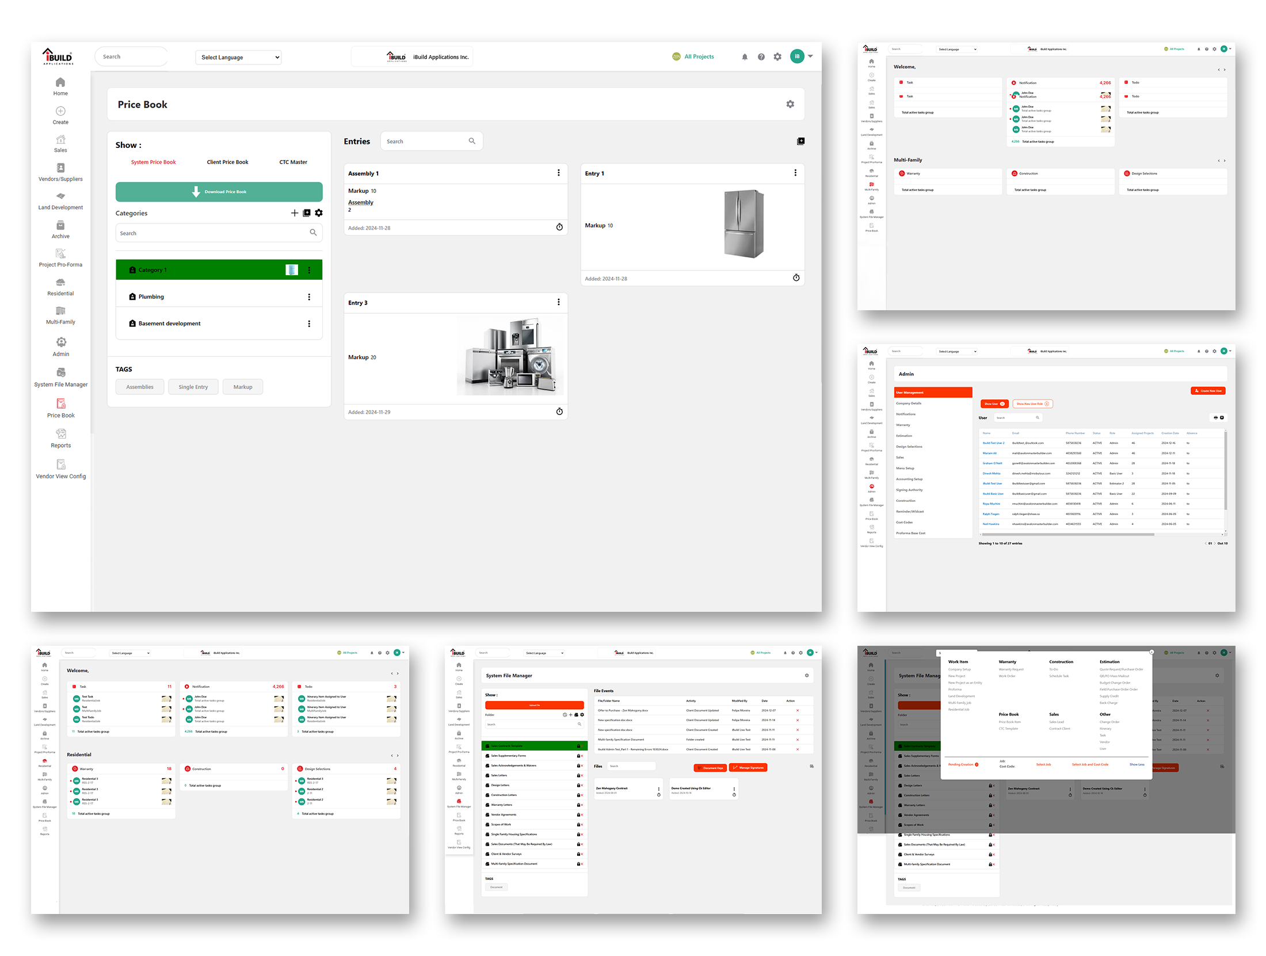The height and width of the screenshot is (956, 1266).
Task: Add a new category with the plus icon
Action: click(x=295, y=213)
